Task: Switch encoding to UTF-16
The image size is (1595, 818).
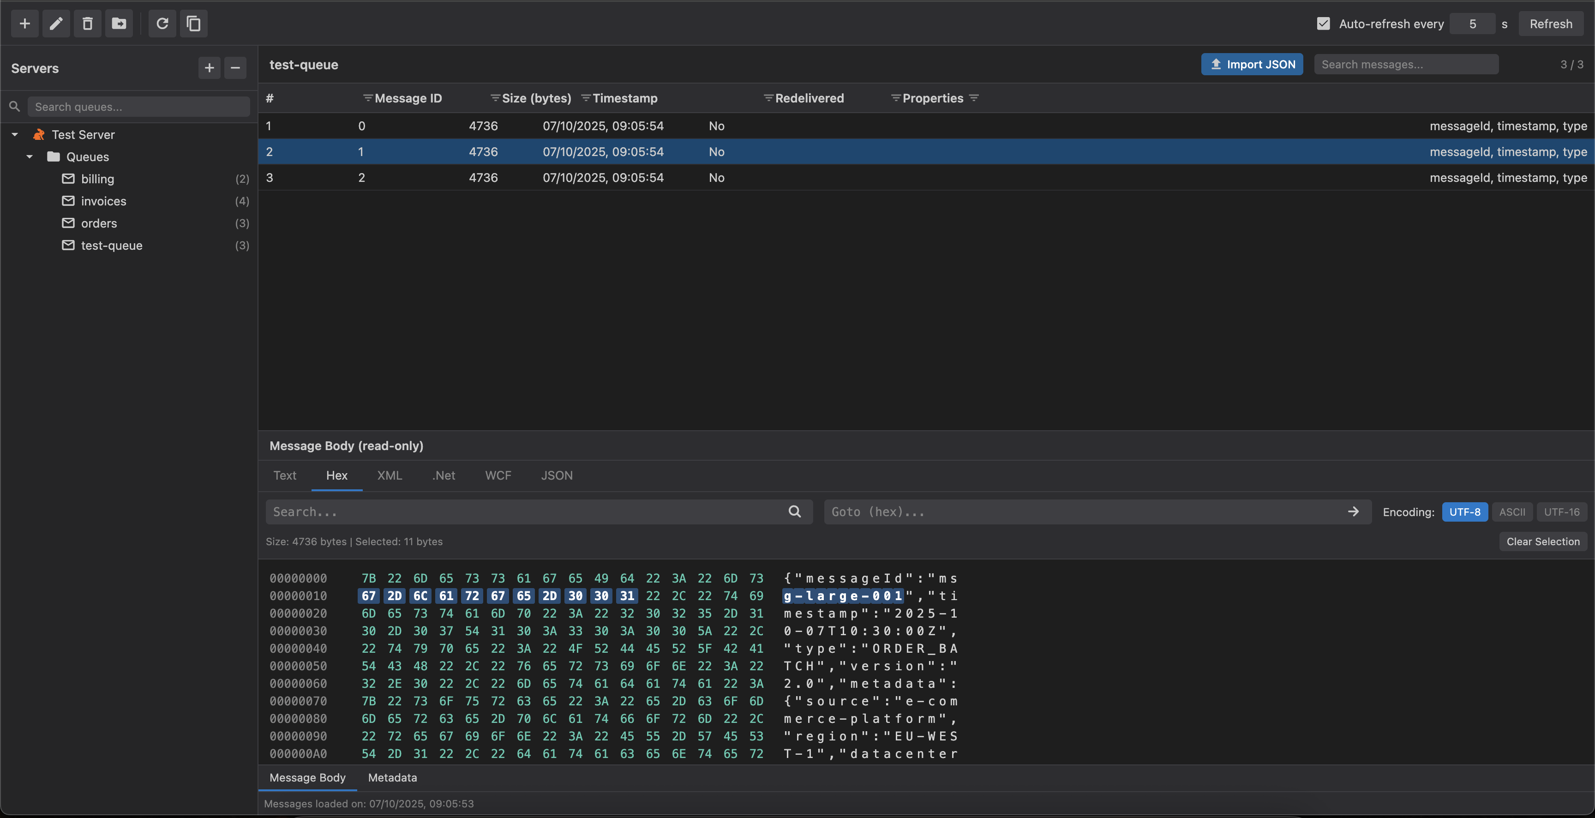Action: (1561, 511)
